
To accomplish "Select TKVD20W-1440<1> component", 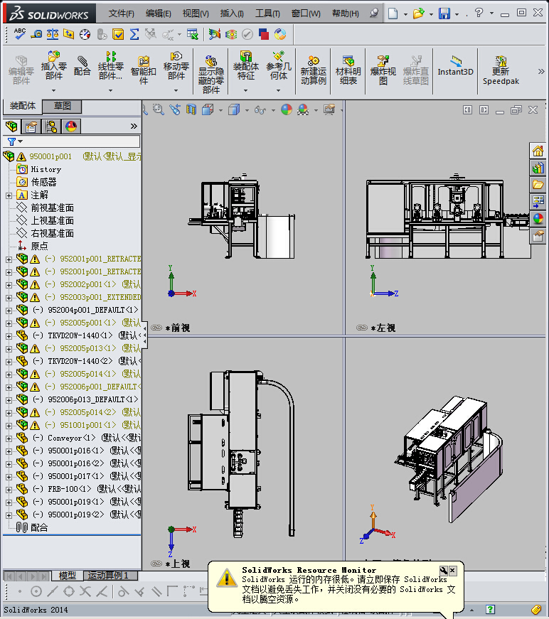I will [x=80, y=335].
